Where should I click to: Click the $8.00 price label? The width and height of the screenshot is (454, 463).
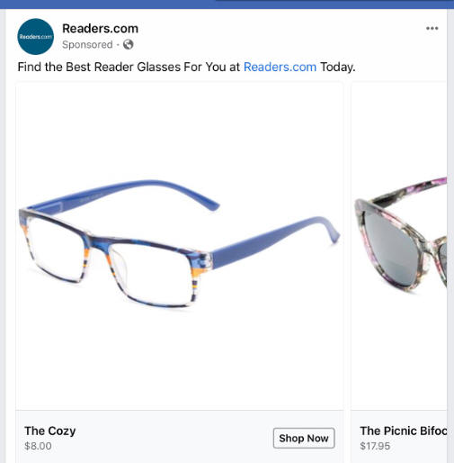38,446
